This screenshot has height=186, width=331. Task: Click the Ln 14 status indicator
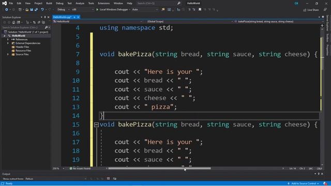[x=293, y=168]
